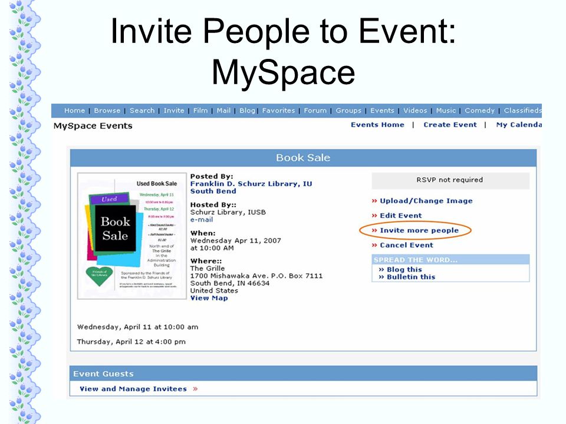566x424 pixels.
Task: Open the Home nav item
Action: coord(74,110)
